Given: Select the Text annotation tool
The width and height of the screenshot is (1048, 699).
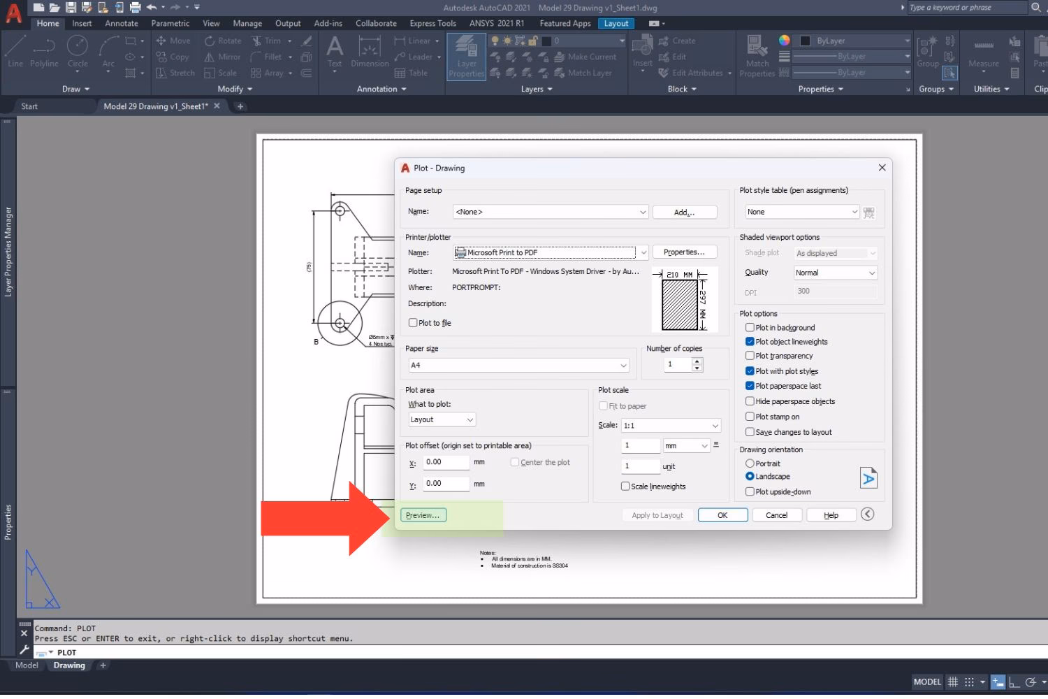Looking at the screenshot, I should pyautogui.click(x=335, y=52).
